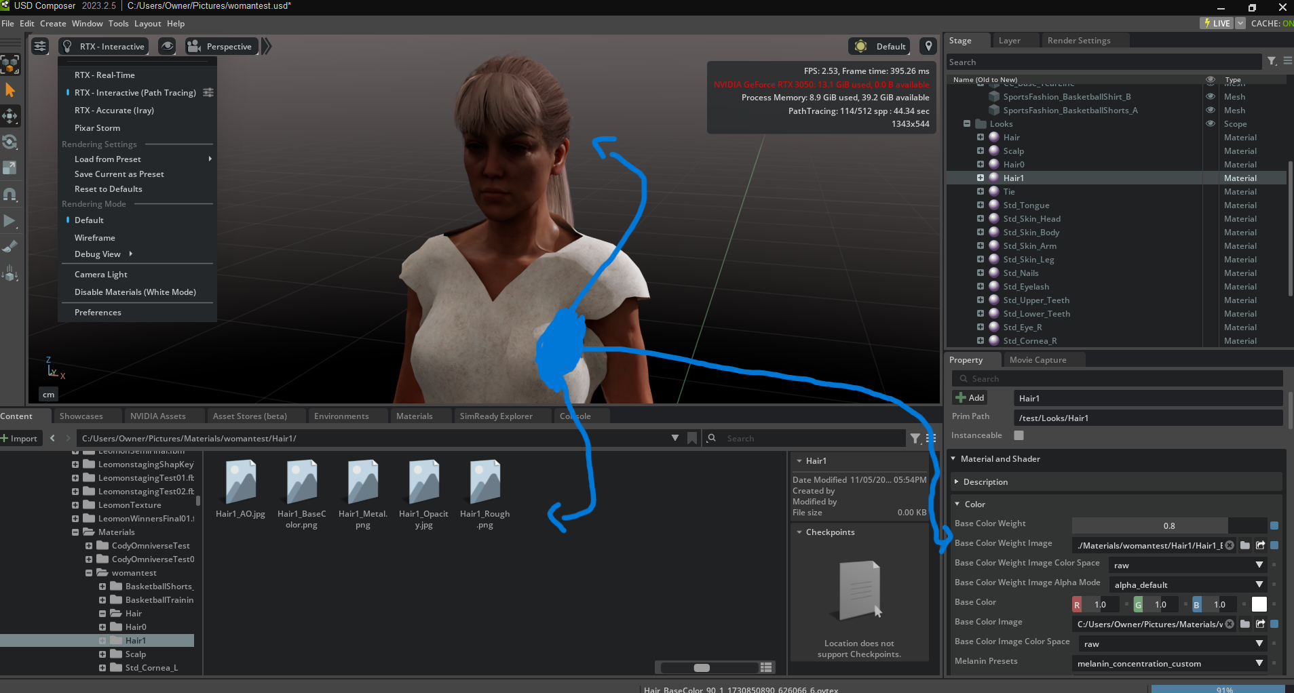Toggle visibility of SportsFashion_BasketballShirt_B mesh
This screenshot has width=1294, height=693.
[1210, 96]
